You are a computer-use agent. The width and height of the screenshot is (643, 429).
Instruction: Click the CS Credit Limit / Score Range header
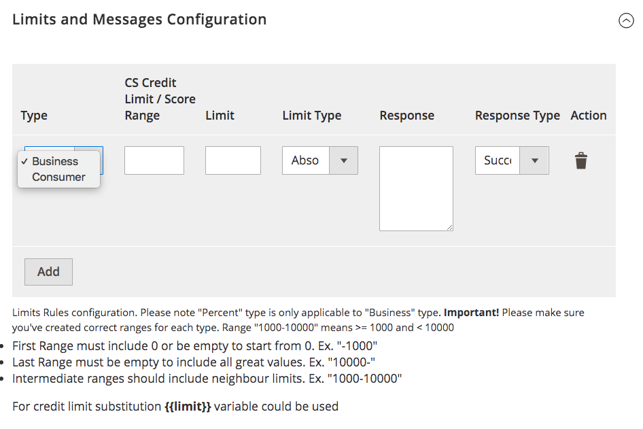click(x=160, y=99)
